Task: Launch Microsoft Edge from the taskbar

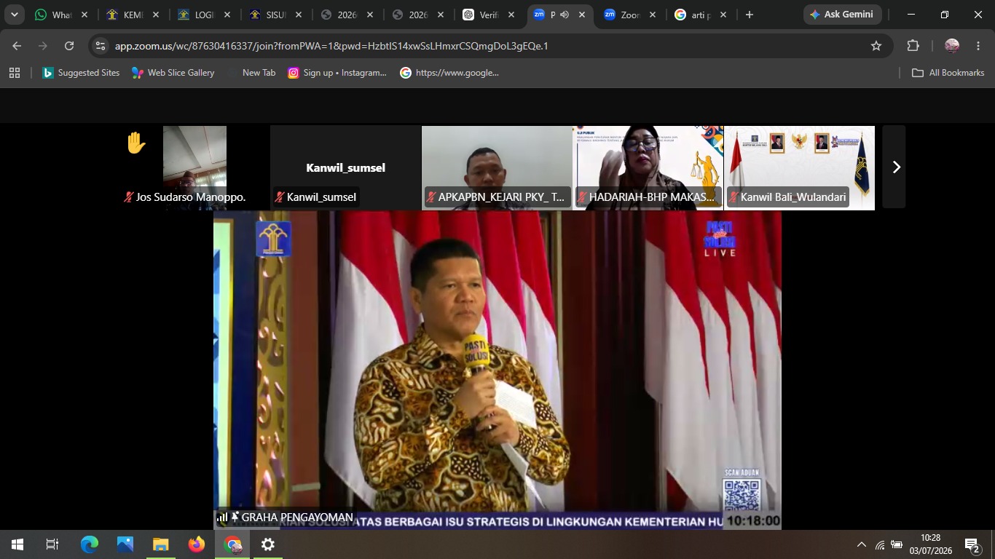Action: 89,544
